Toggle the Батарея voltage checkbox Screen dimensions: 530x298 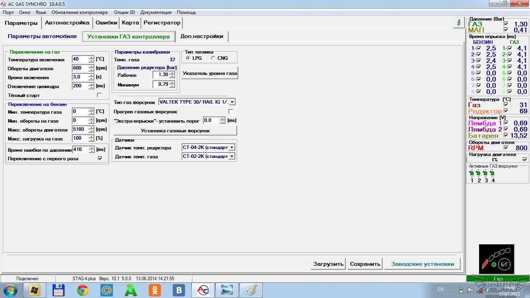pyautogui.click(x=506, y=135)
